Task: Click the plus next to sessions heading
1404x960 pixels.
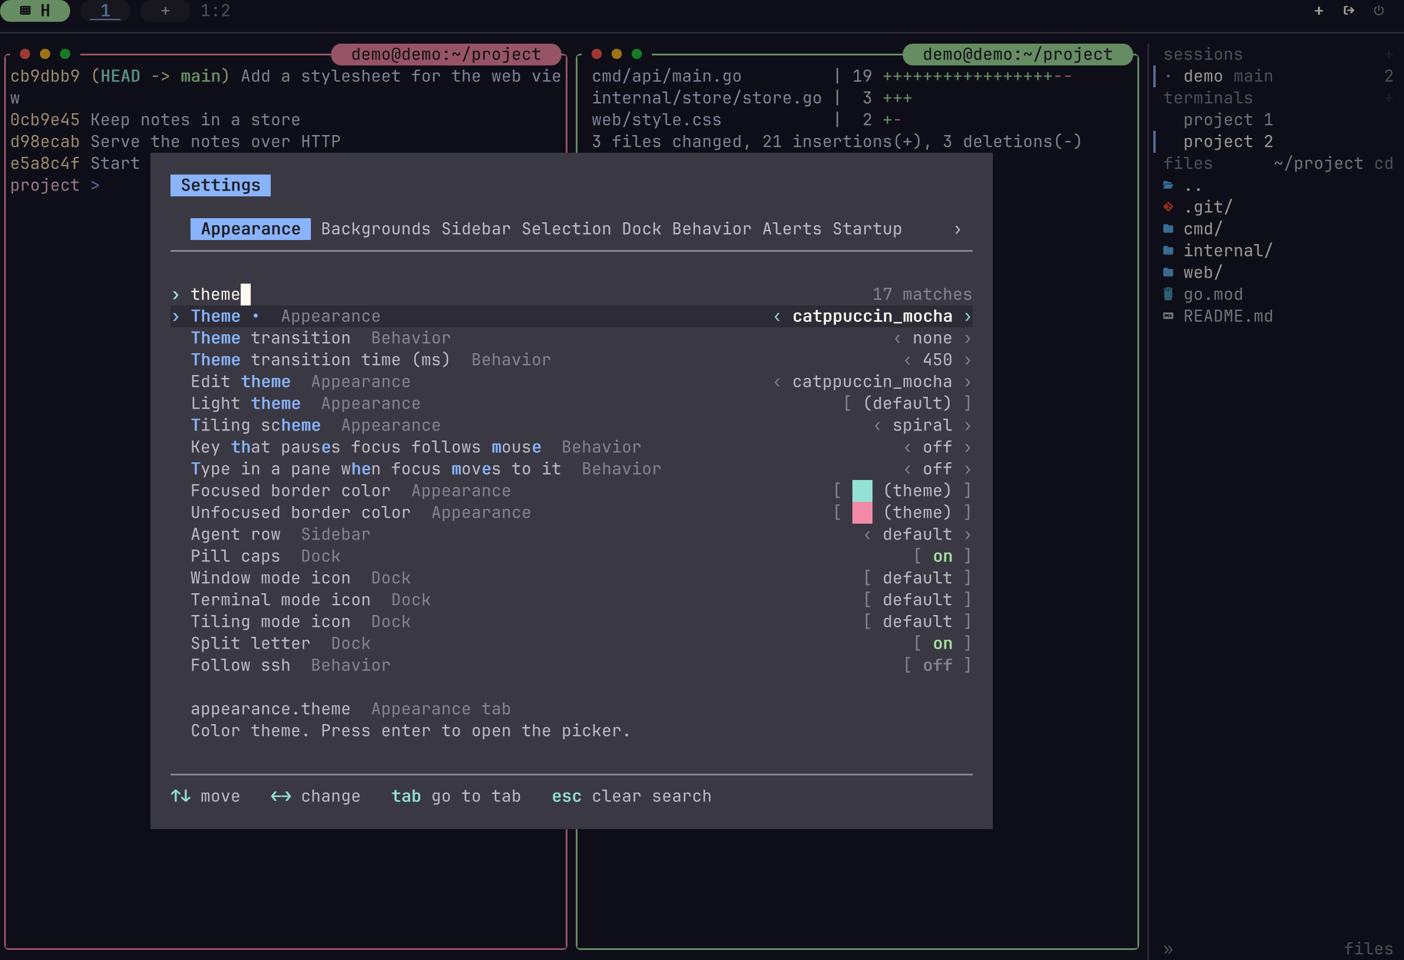Action: click(1388, 54)
